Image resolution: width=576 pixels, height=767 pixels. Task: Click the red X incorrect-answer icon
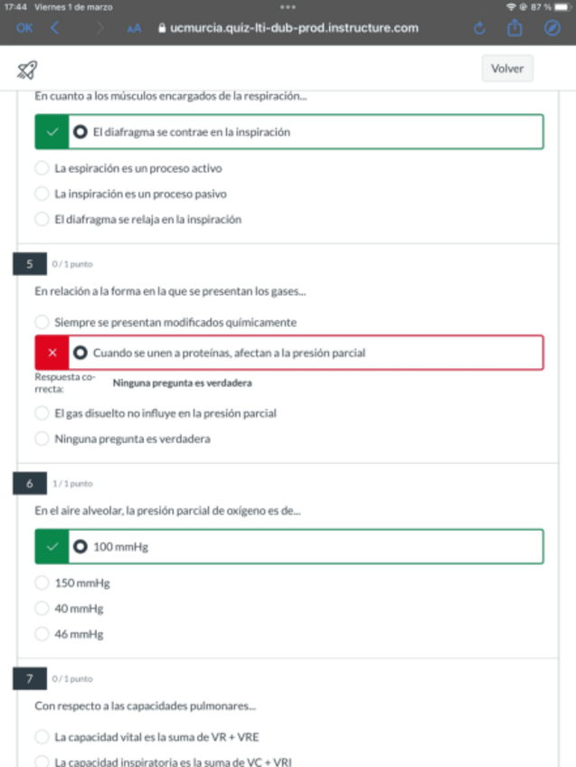(52, 353)
